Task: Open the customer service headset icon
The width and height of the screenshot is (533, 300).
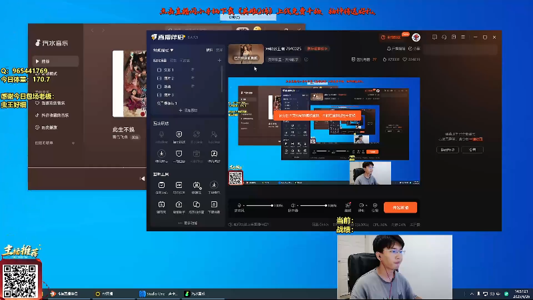Action: pyautogui.click(x=444, y=37)
